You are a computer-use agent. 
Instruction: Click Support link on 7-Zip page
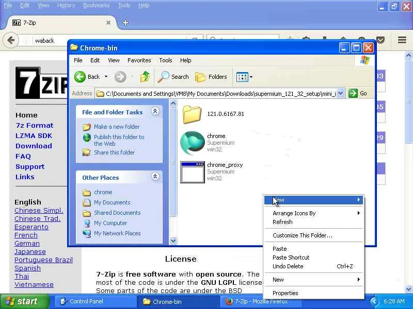(x=30, y=167)
